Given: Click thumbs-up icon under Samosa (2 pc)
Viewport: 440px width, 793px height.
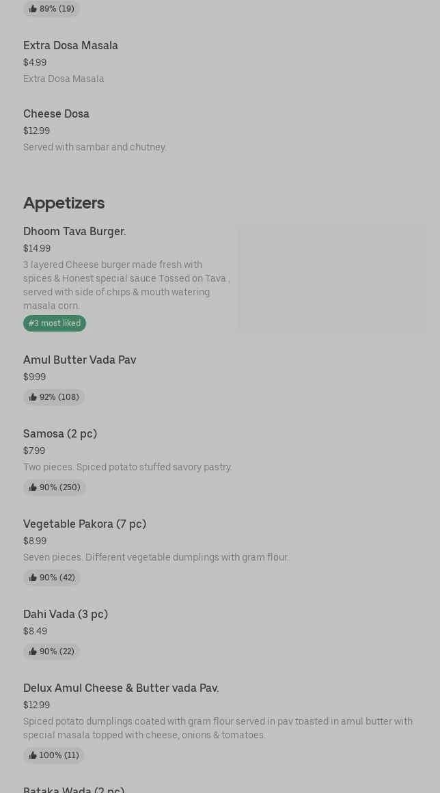Looking at the screenshot, I should tap(33, 487).
